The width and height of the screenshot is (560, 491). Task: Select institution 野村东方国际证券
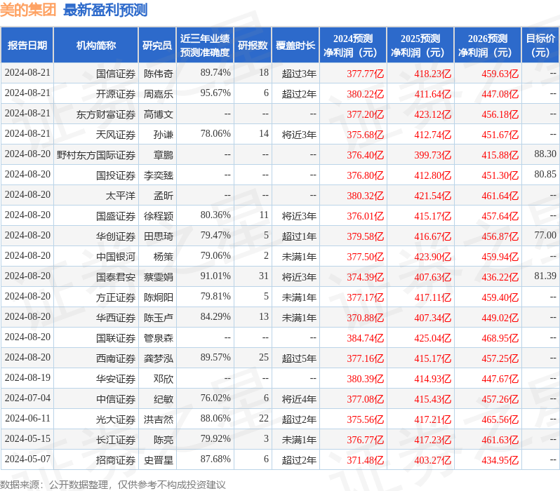pyautogui.click(x=96, y=155)
